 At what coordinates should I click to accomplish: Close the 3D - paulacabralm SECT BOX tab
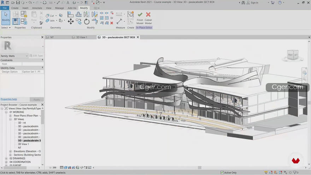138,37
